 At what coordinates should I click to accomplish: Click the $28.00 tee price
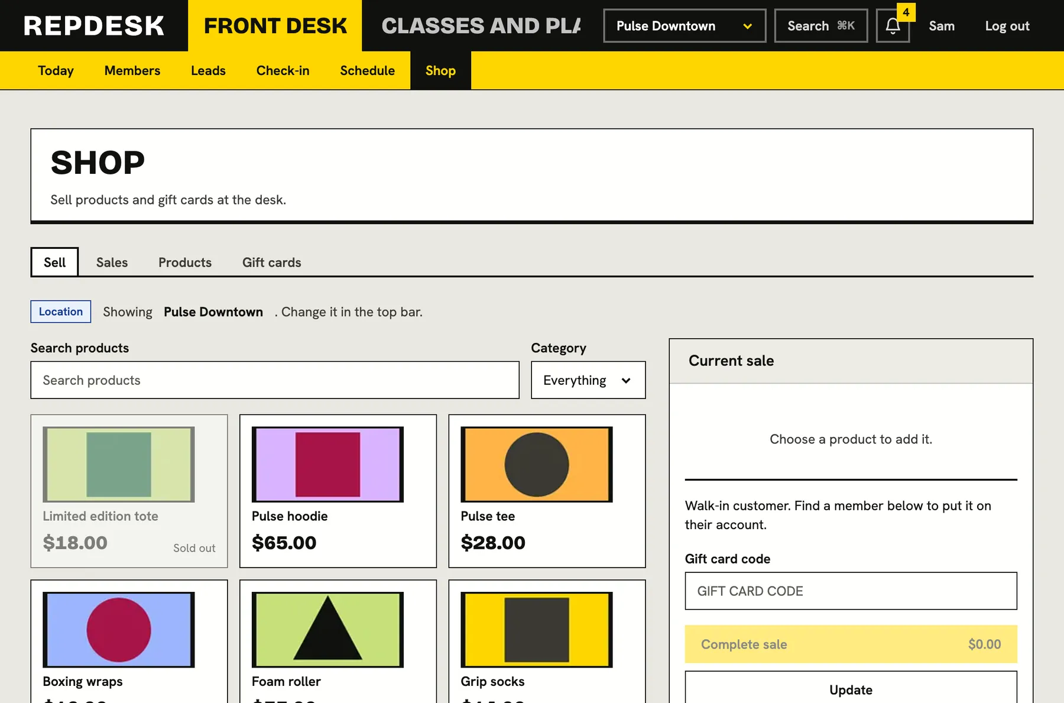(x=493, y=543)
